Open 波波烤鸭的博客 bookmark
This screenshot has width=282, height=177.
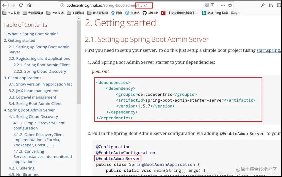[x=179, y=13]
